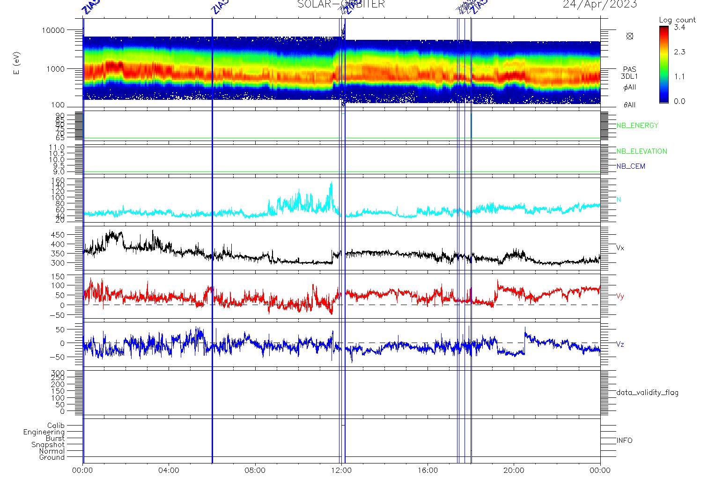Click the 'Vx' panel label
This screenshot has height=478, width=708.
620,248
